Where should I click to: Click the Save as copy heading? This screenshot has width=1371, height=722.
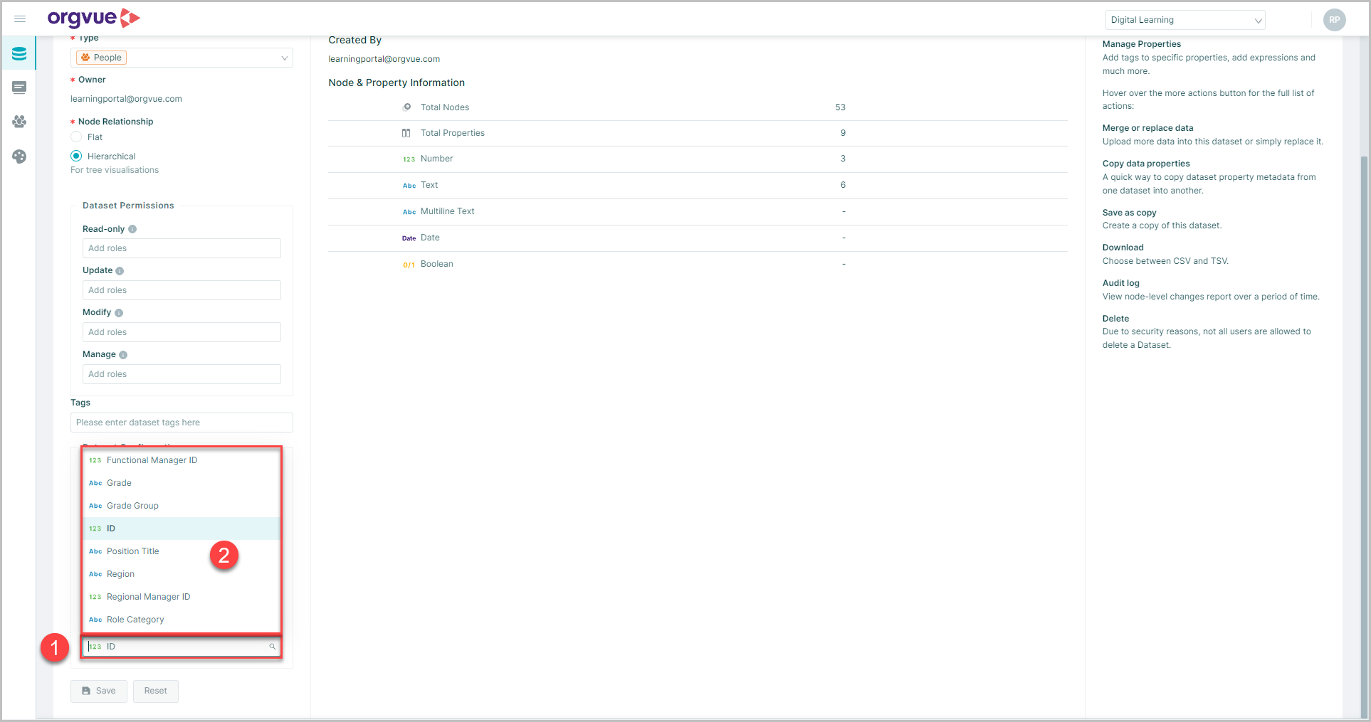tap(1130, 213)
